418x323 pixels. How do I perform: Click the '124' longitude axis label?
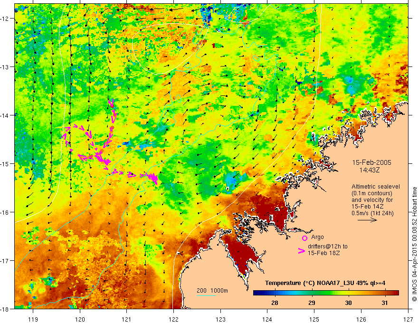pyautogui.click(x=267, y=319)
